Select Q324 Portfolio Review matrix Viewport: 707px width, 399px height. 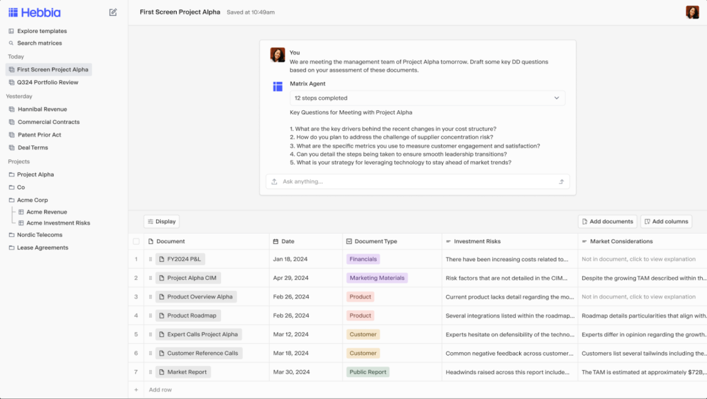[x=47, y=83]
